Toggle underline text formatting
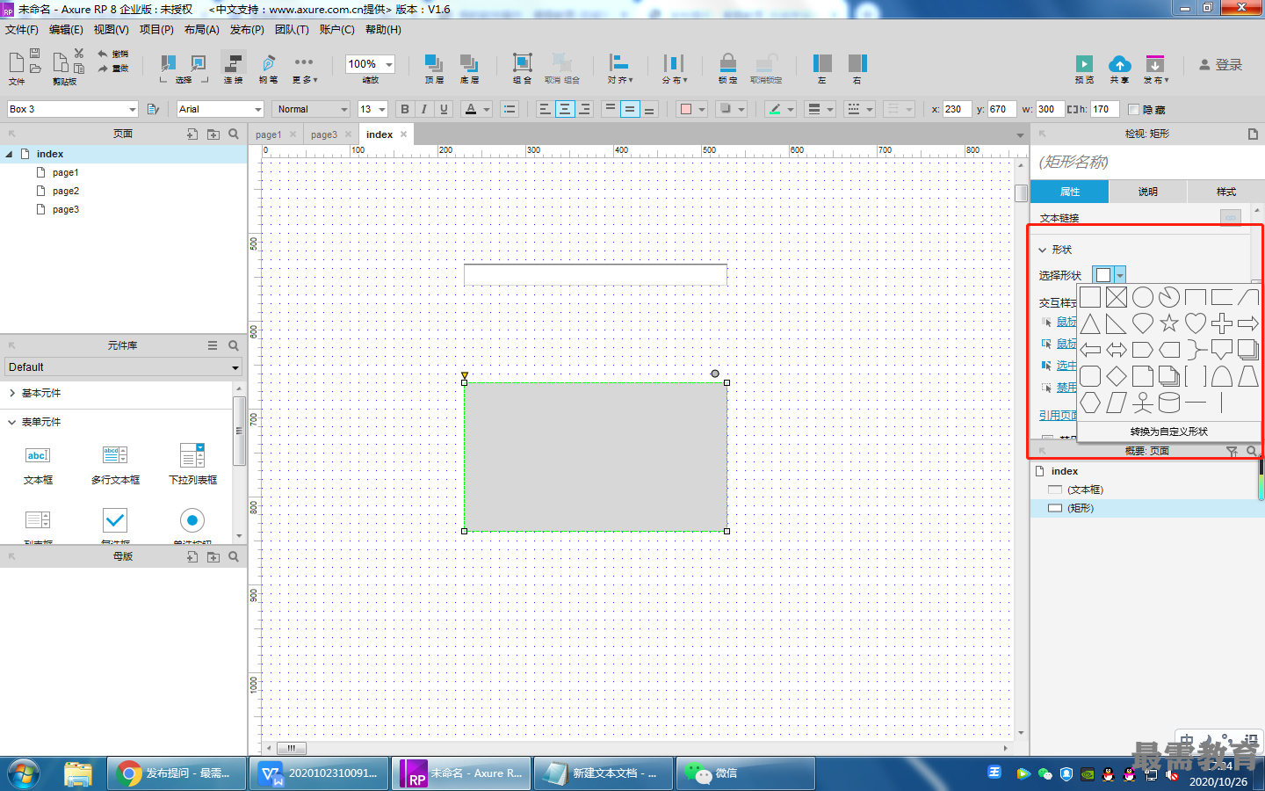1265x791 pixels. click(444, 109)
